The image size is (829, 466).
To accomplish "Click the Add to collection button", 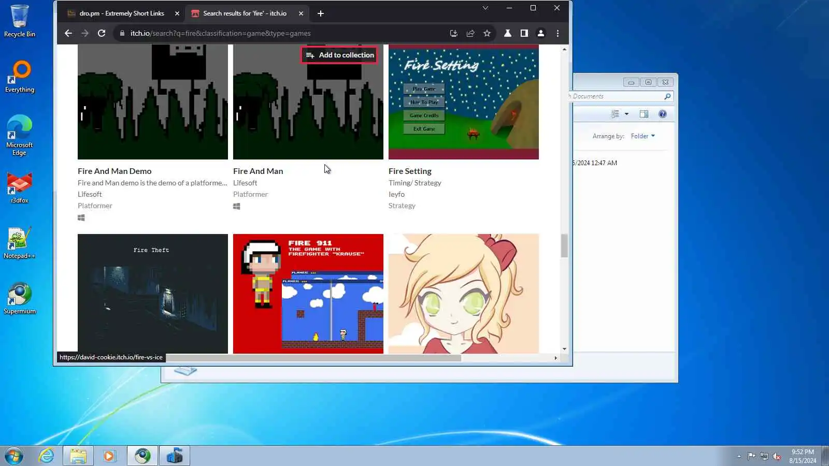I will pyautogui.click(x=340, y=55).
